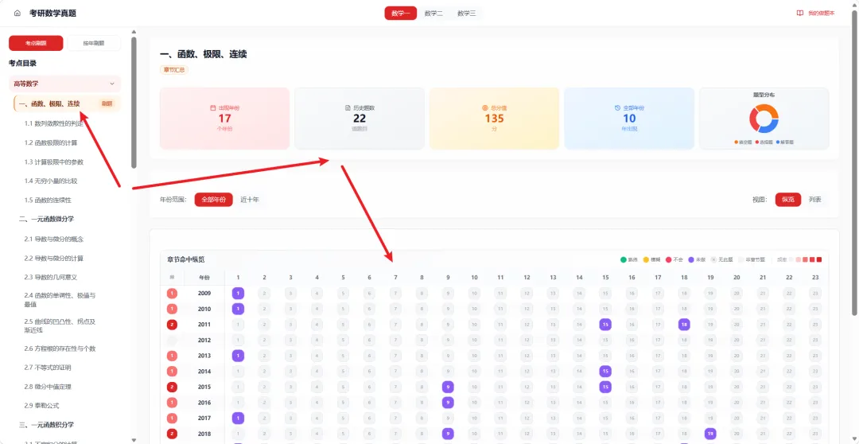
Task: Open section 2.6 方程根的存在性与个数
Action: tap(60, 349)
